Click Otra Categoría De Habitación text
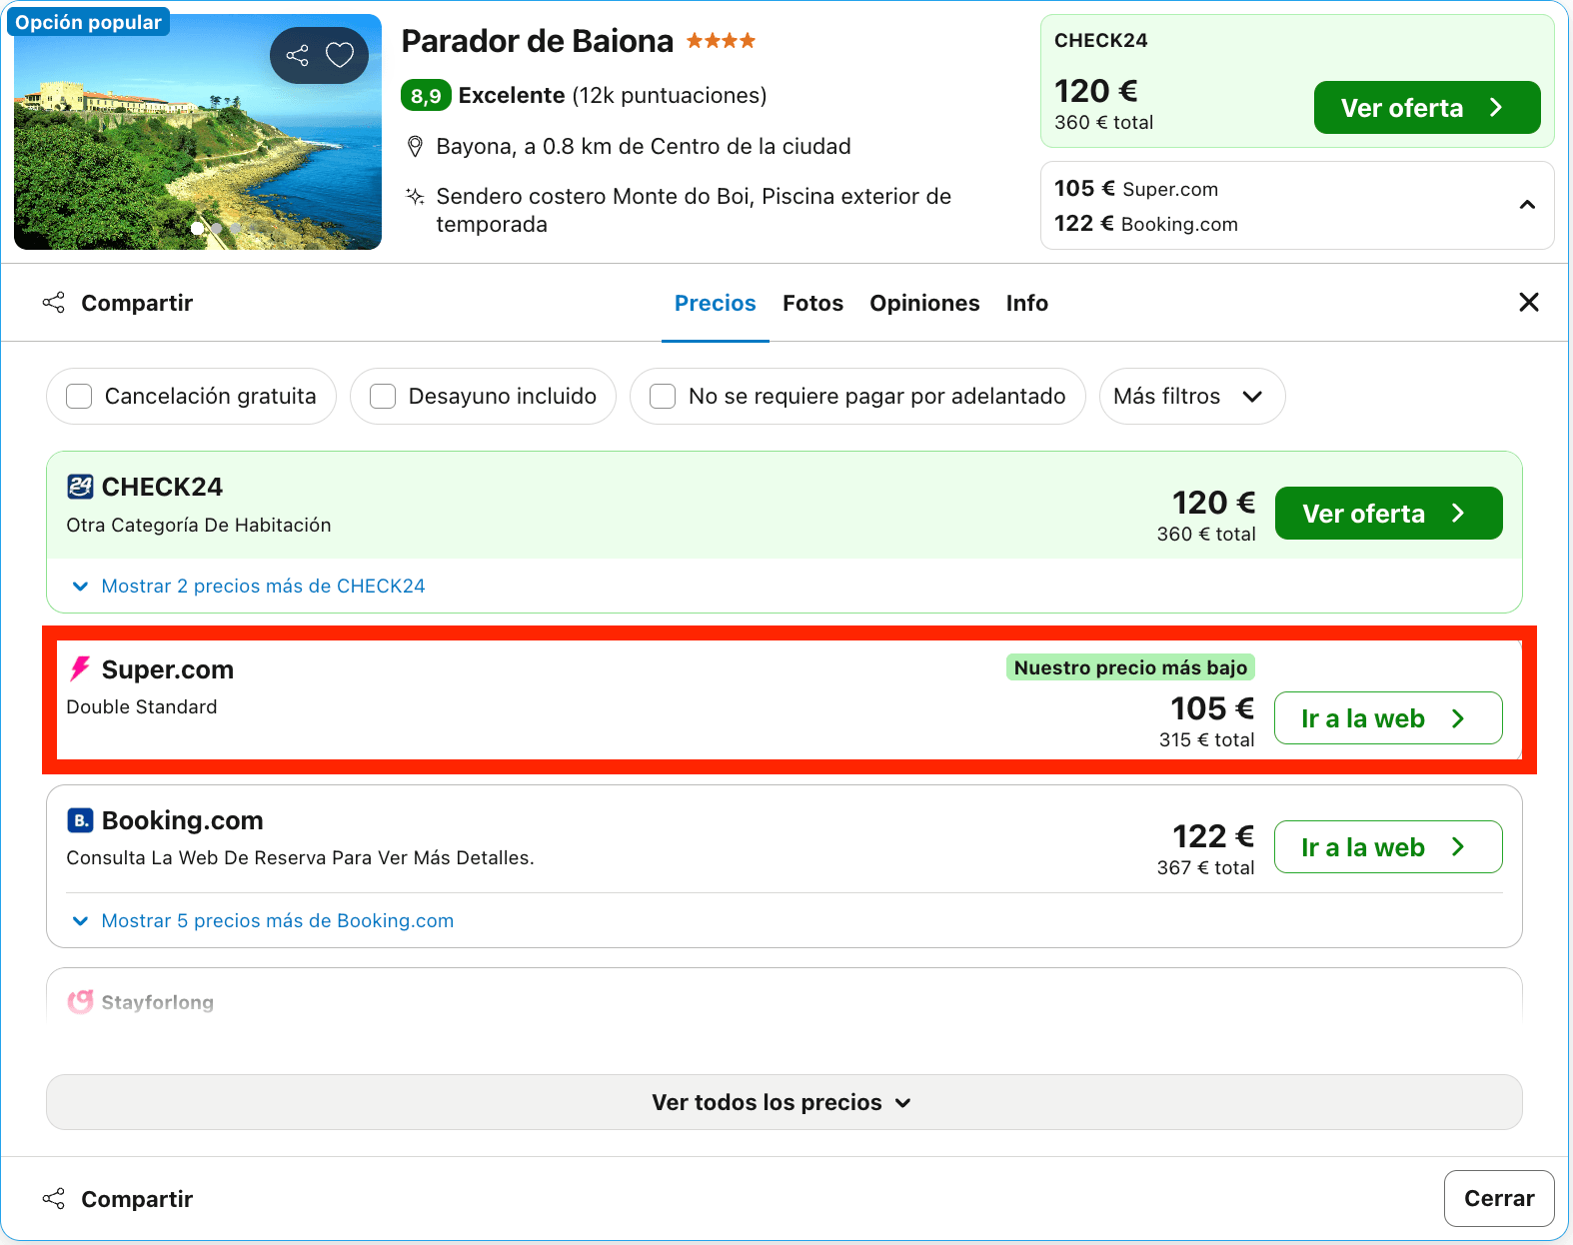This screenshot has width=1573, height=1245. pyautogui.click(x=199, y=526)
